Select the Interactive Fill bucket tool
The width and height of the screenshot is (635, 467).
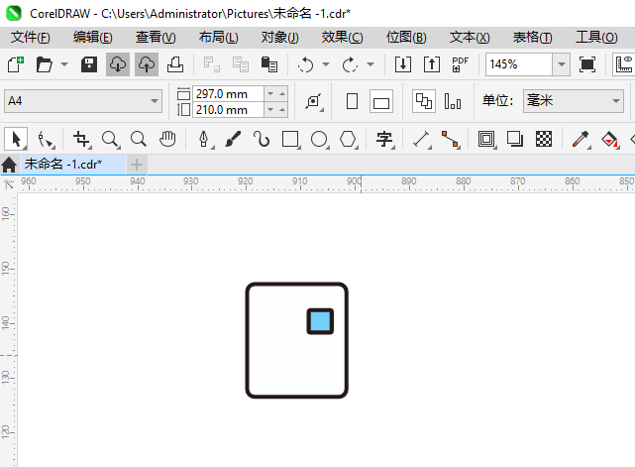[x=610, y=140]
